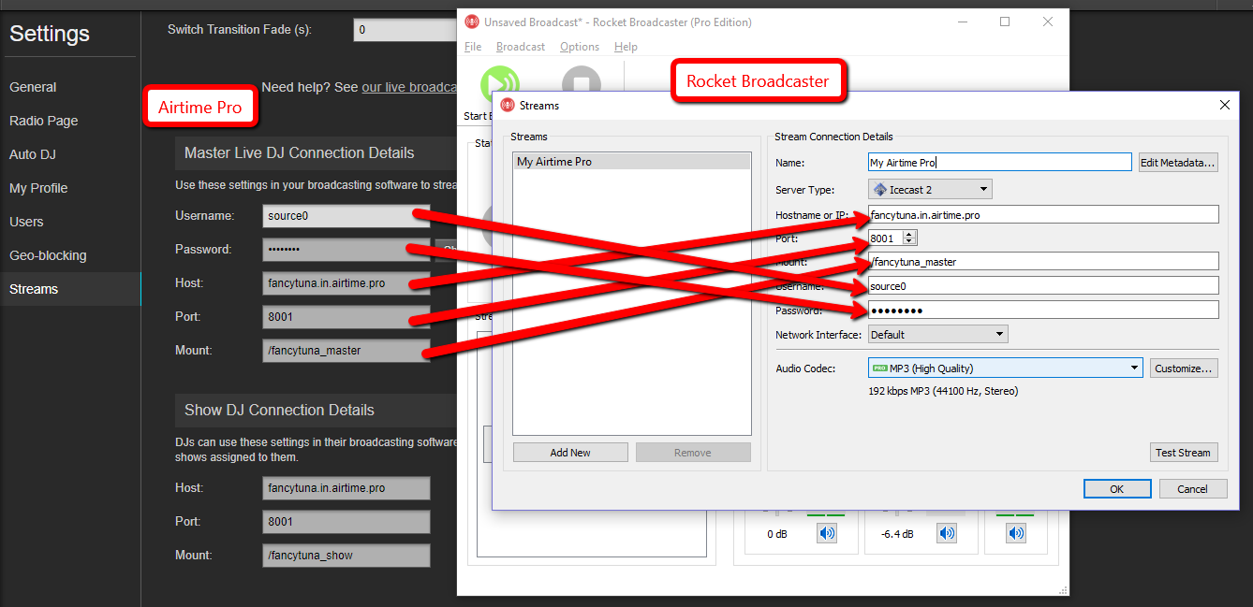Click the Mount field in Streams dialog
This screenshot has height=607, width=1253.
click(x=1043, y=262)
